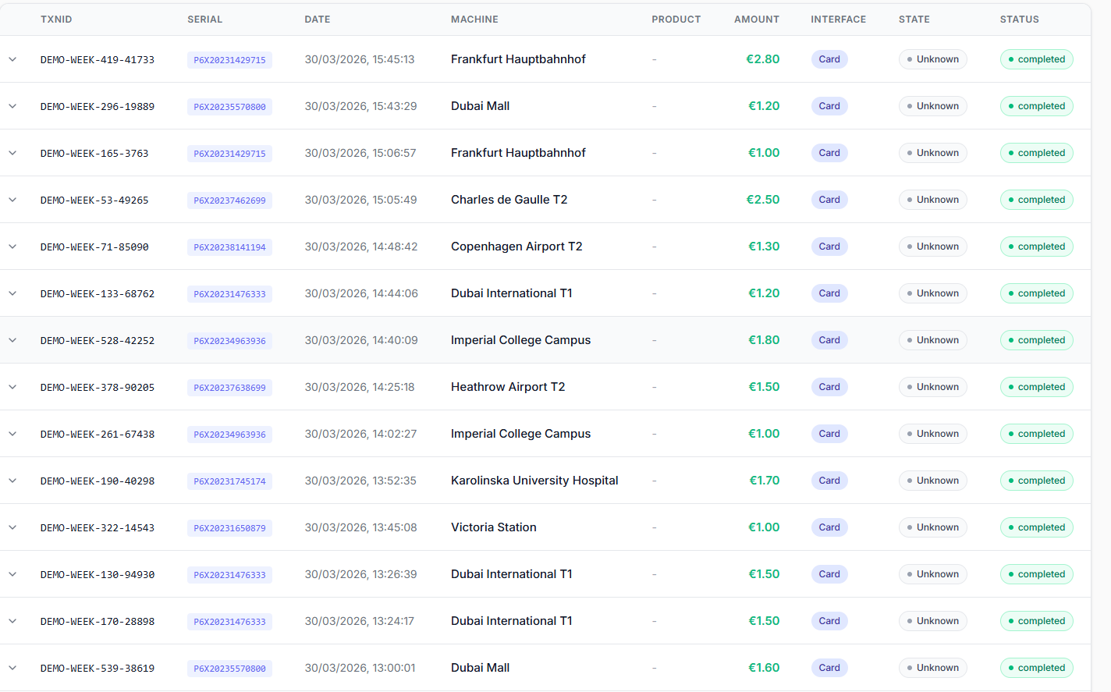Select machine name Victoria Station
This screenshot has height=692, width=1111.
494,527
